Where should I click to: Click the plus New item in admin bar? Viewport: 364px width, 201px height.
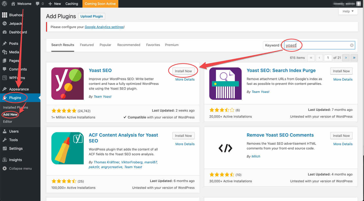click(55, 4)
